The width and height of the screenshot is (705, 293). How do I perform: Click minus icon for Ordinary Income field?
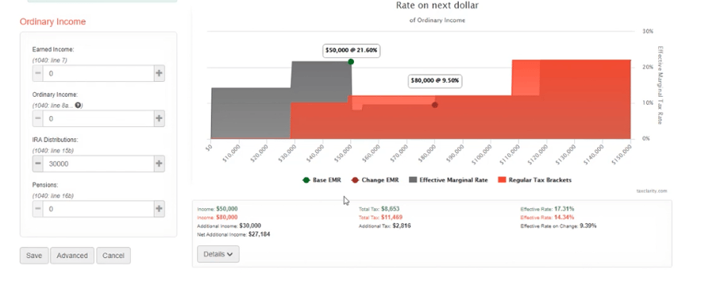tap(38, 118)
